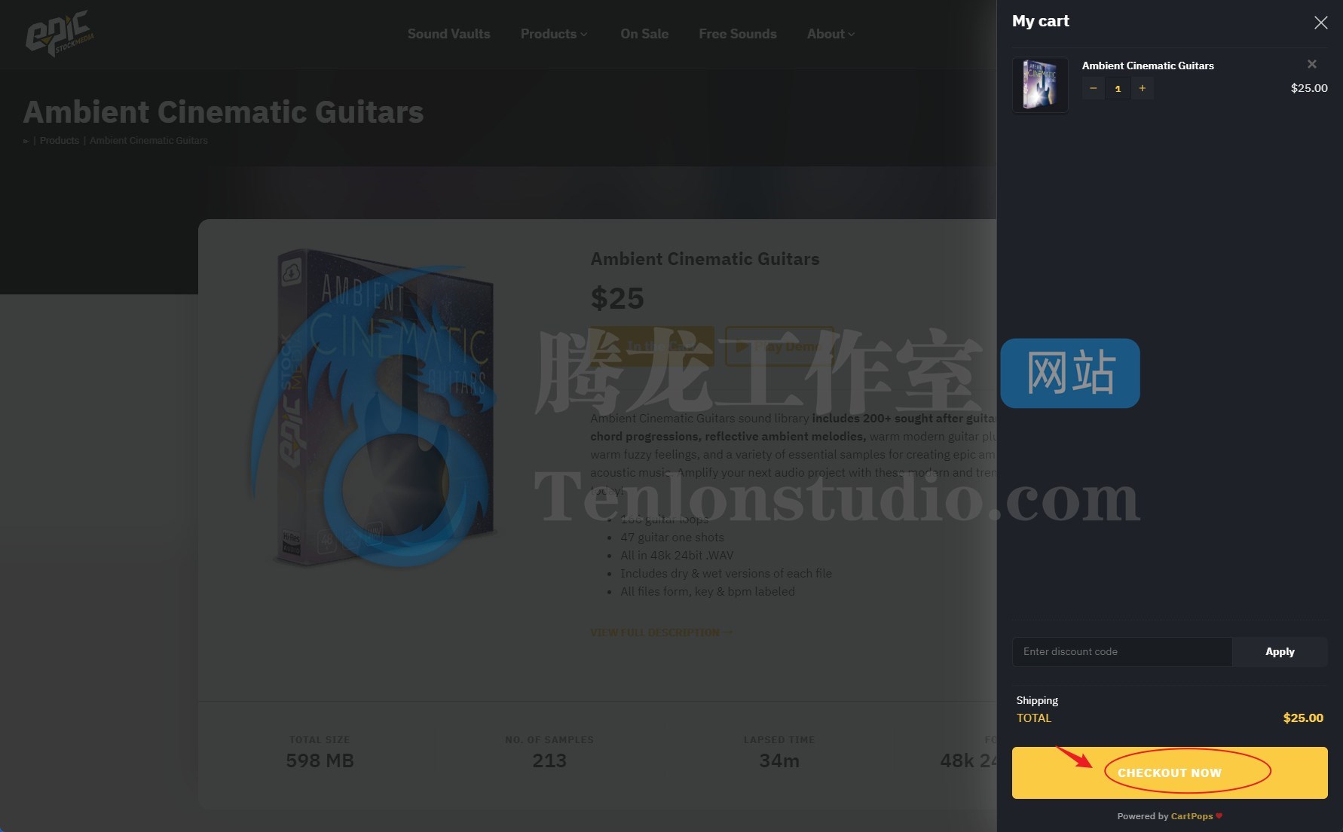This screenshot has width=1343, height=832.
Task: Apply the discount code
Action: [x=1280, y=651]
